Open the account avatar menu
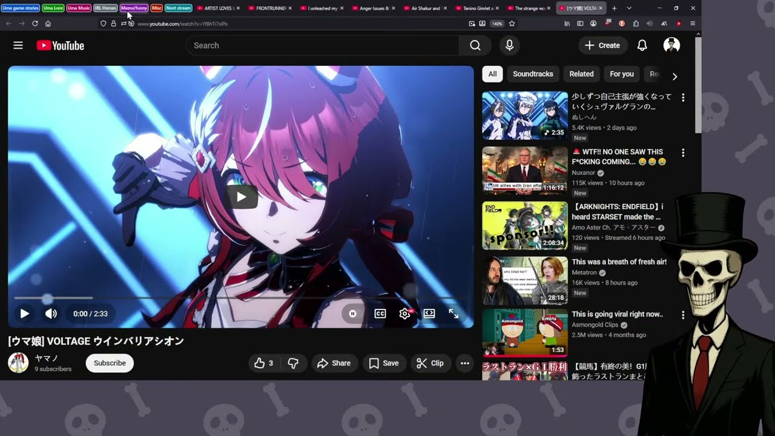775x436 pixels. pos(671,45)
